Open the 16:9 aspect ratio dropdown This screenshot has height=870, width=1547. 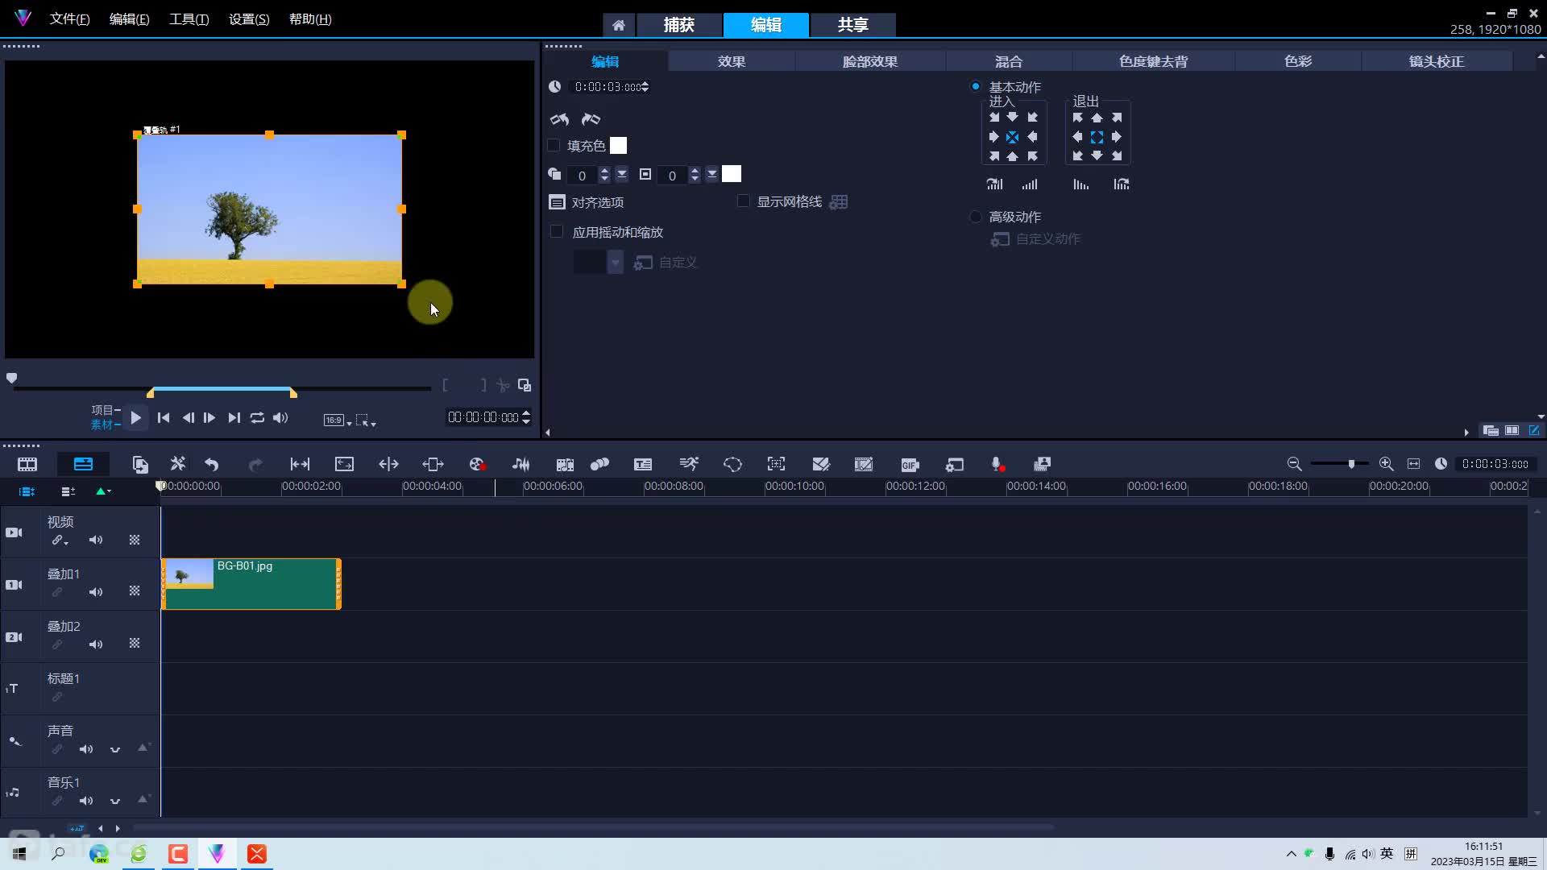[x=338, y=420]
